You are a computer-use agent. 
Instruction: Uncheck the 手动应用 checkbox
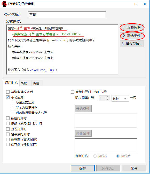pyautogui.click(x=8, y=97)
